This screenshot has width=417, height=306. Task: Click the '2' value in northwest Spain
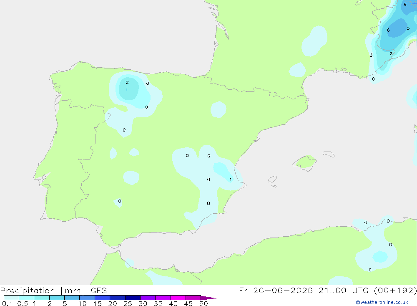[x=127, y=82]
